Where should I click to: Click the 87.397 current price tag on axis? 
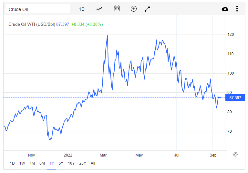[235, 98]
